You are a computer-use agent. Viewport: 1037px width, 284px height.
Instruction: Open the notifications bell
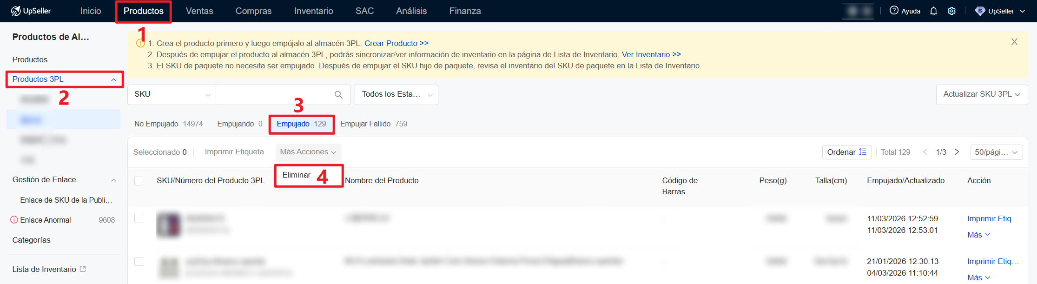click(933, 11)
